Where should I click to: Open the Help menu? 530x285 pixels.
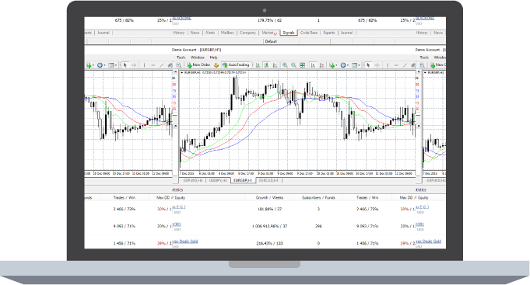(x=213, y=57)
